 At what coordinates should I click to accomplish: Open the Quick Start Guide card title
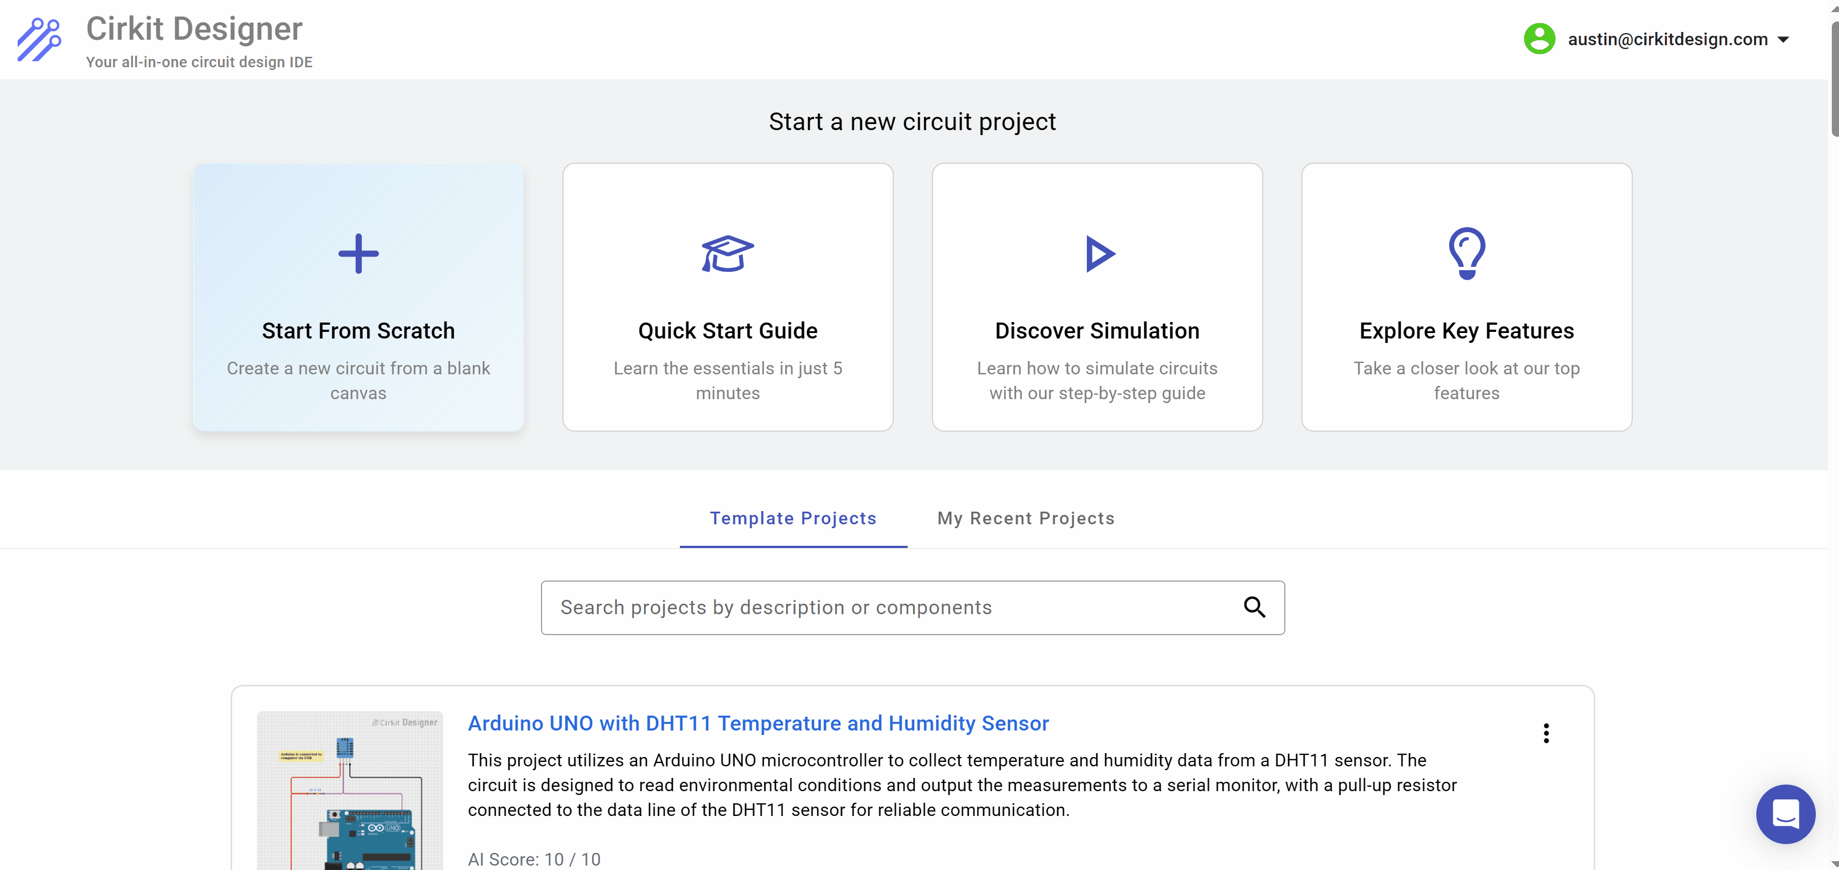pos(727,330)
